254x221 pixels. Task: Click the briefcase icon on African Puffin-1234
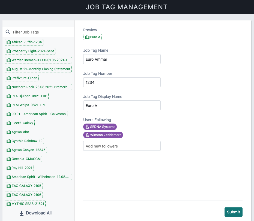pos(8,42)
